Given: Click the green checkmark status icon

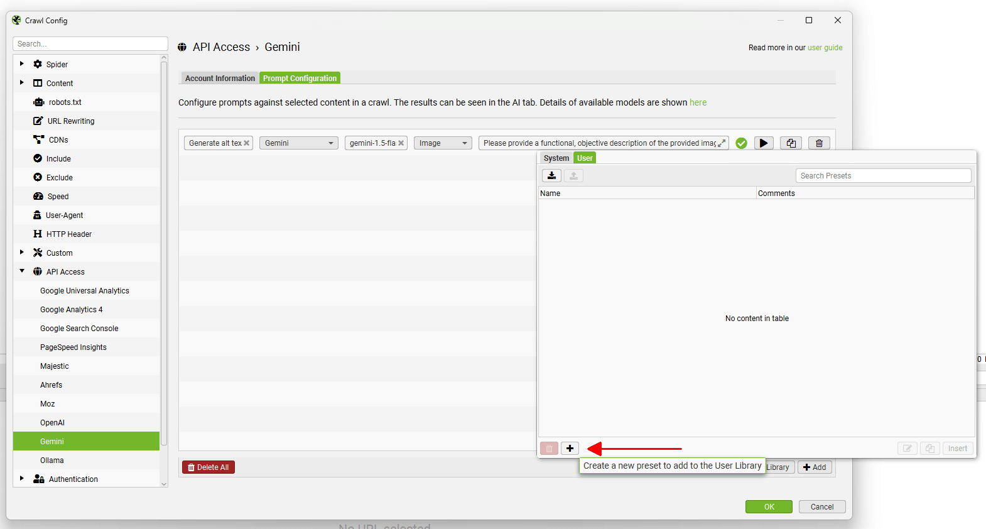Looking at the screenshot, I should pos(741,143).
